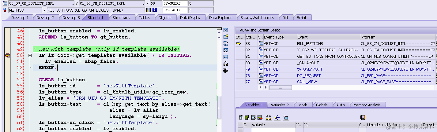This screenshot has height=132, width=437.
Task: Click the SY-TABIX variable field
Action: 175,10
